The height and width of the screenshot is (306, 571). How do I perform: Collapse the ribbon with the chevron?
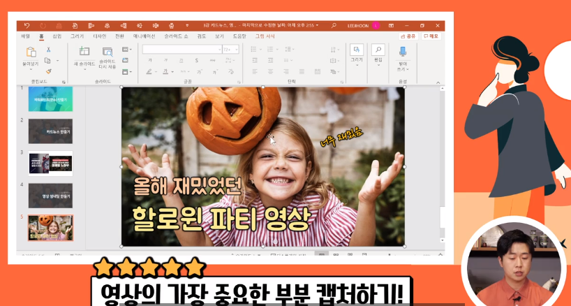point(438,82)
